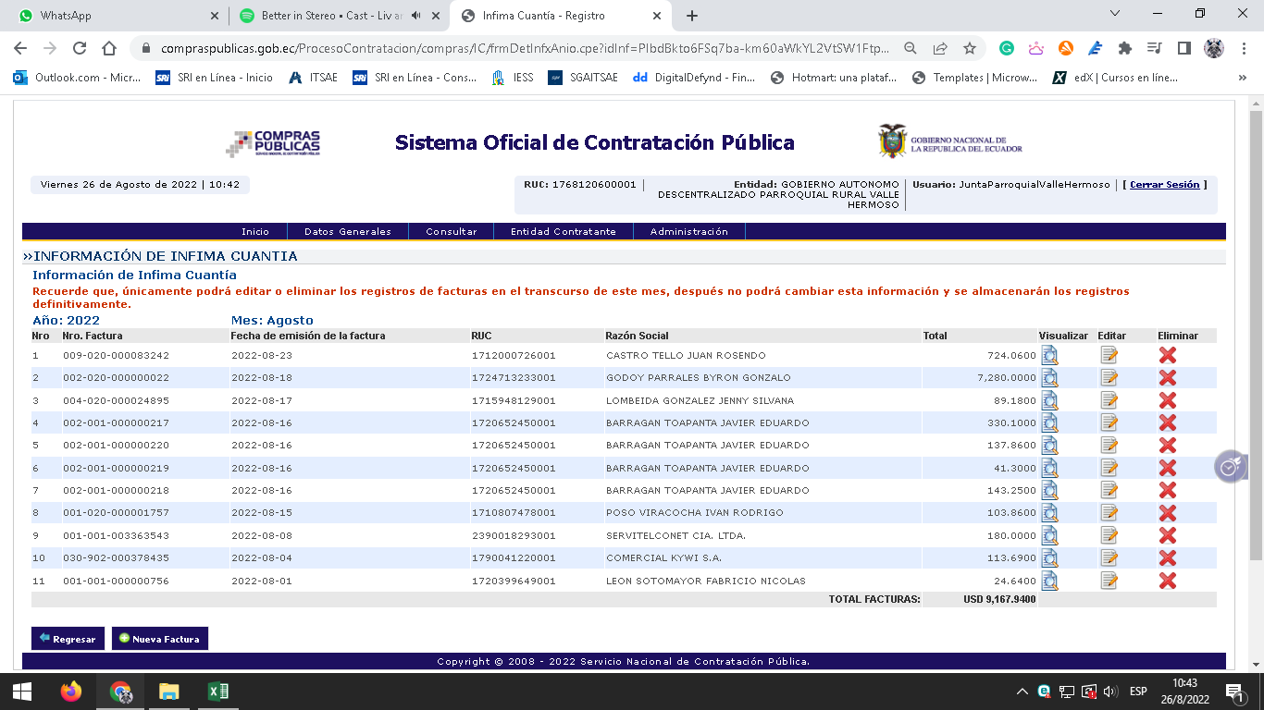Expand the bookmarks bar overflow chevron
This screenshot has width=1264, height=710.
(1242, 78)
